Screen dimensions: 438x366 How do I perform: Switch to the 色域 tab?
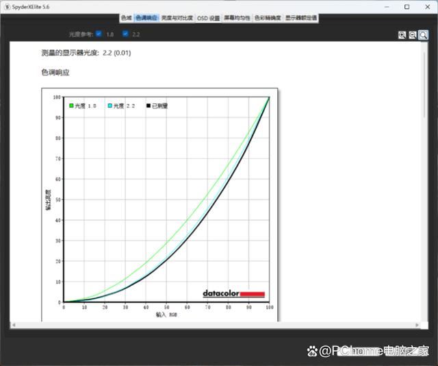tap(126, 18)
